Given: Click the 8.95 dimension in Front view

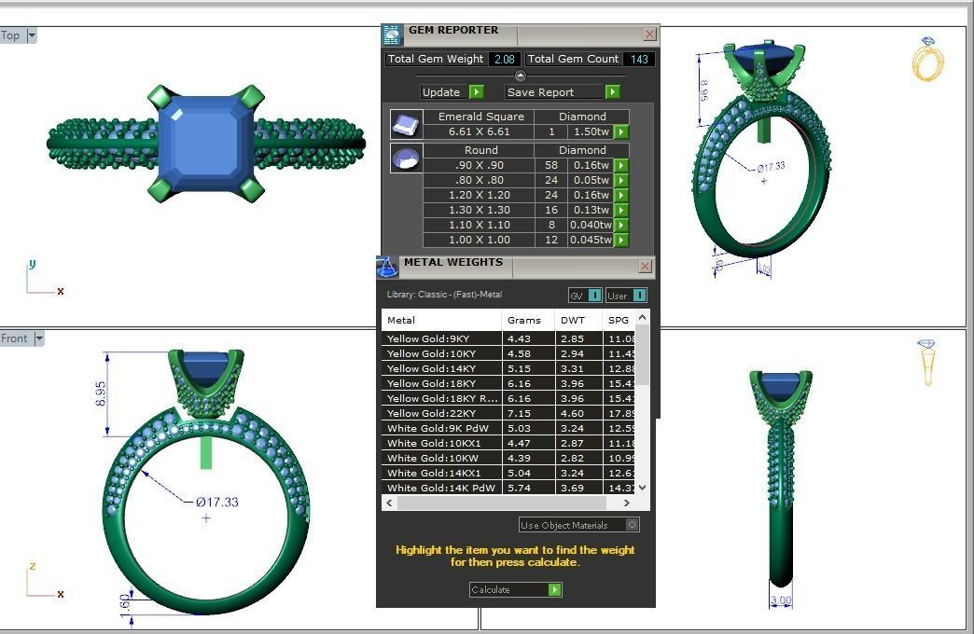Looking at the screenshot, I should click(x=101, y=393).
